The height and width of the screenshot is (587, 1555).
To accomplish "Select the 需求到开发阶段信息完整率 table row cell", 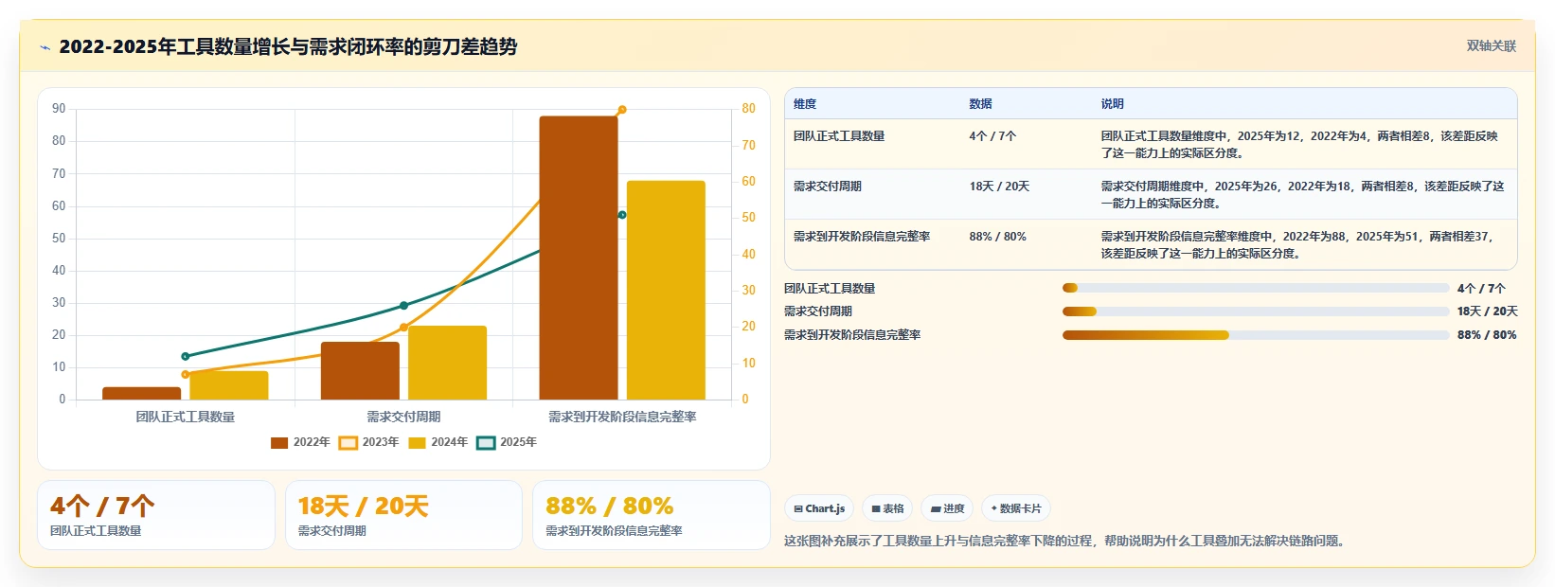I will [862, 237].
